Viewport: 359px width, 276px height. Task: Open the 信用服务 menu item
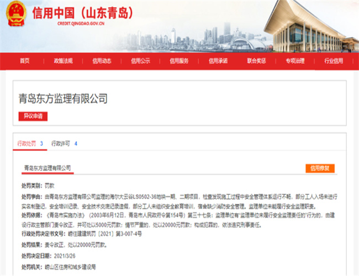[x=179, y=61]
